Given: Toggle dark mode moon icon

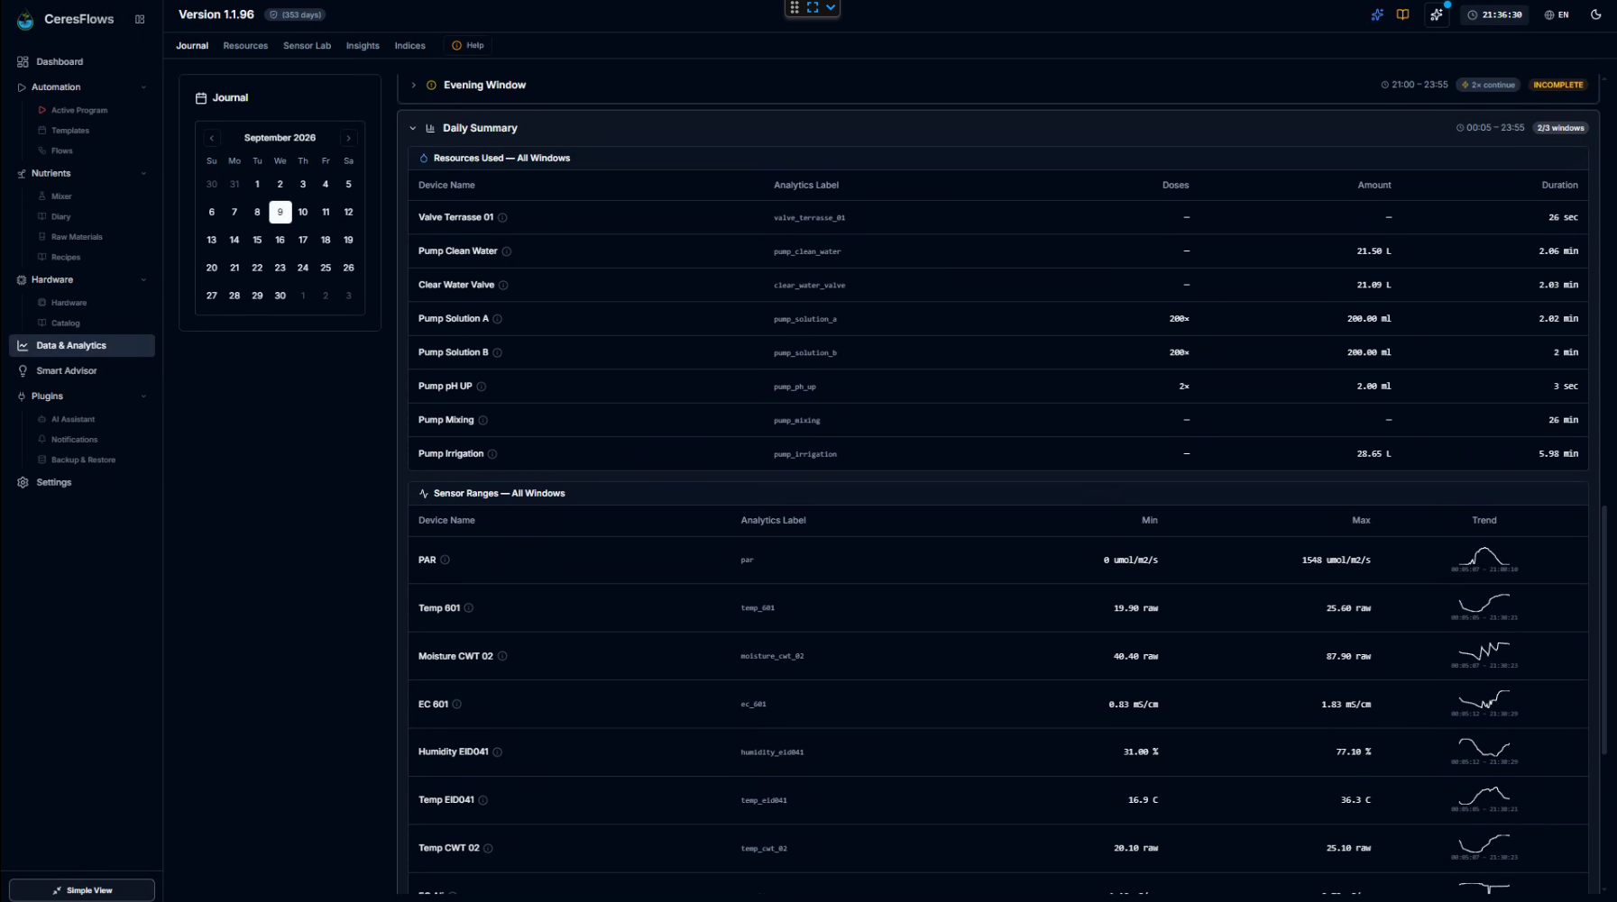Looking at the screenshot, I should [1596, 14].
